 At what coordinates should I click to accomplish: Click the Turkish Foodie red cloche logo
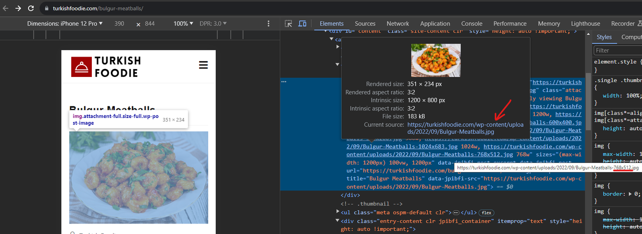point(81,67)
